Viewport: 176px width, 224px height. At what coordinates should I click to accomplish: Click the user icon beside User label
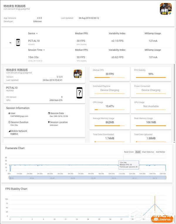[x=9, y=113]
